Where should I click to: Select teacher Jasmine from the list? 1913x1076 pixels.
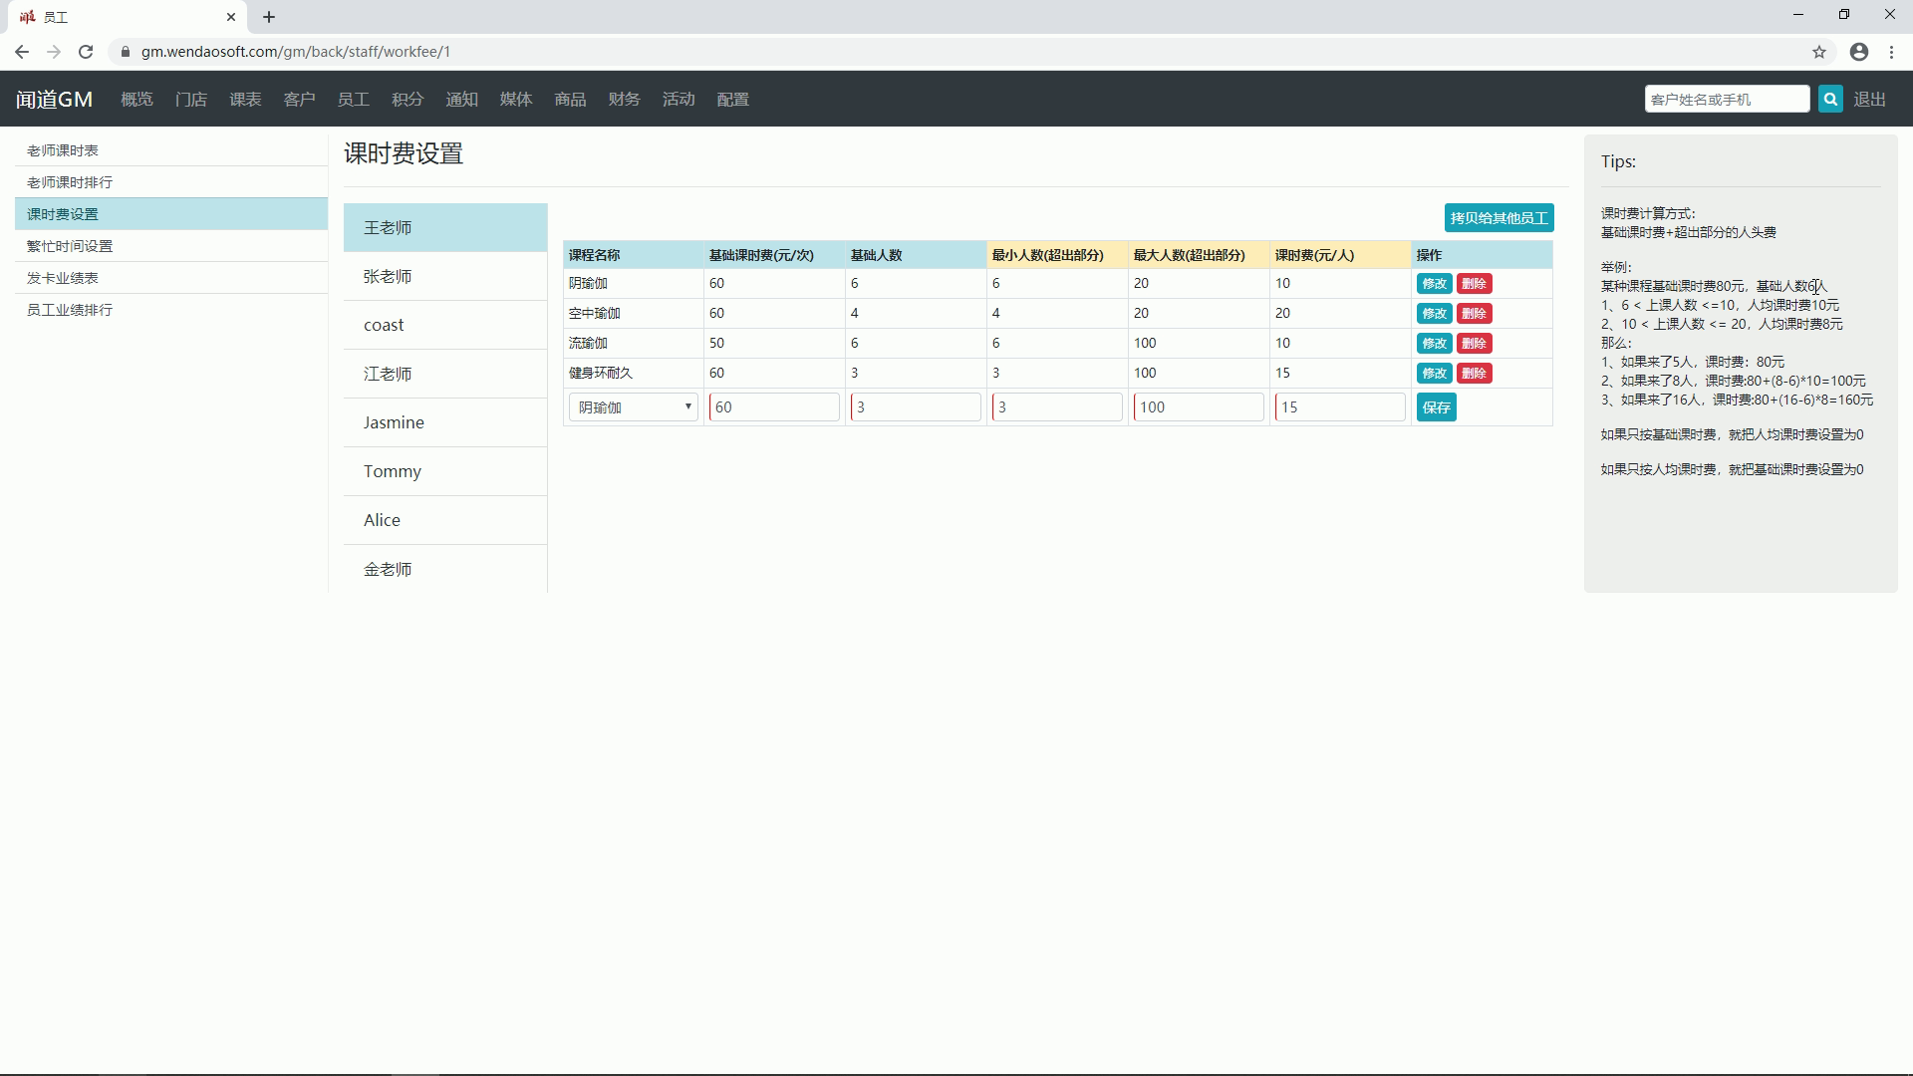click(x=395, y=422)
